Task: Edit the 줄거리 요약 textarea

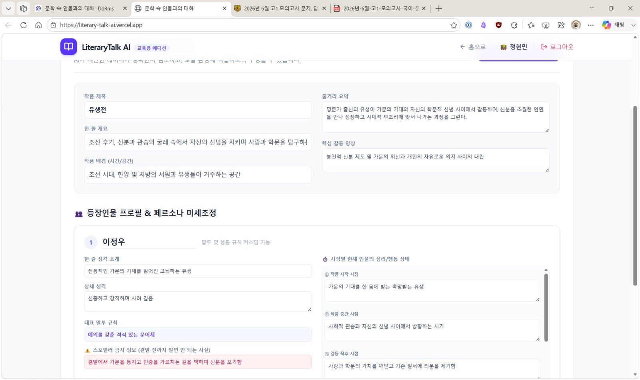Action: pyautogui.click(x=436, y=117)
